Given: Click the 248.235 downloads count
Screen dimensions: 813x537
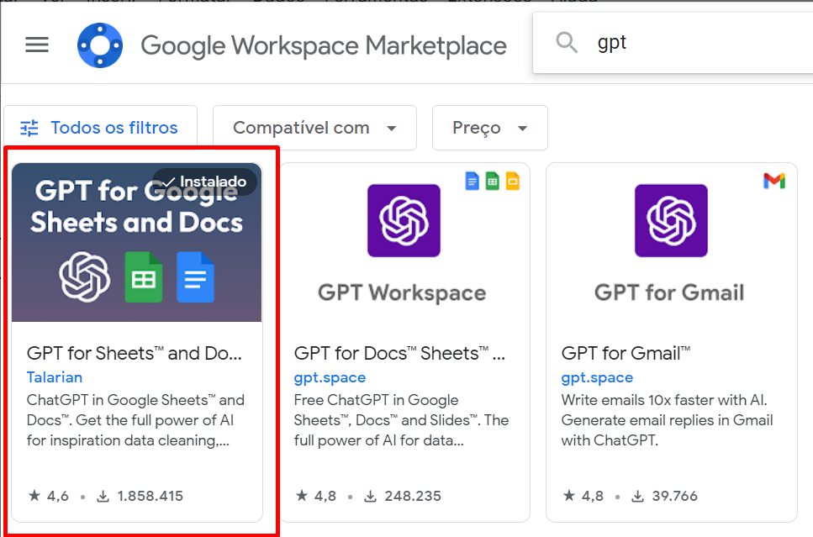Looking at the screenshot, I should coord(403,496).
